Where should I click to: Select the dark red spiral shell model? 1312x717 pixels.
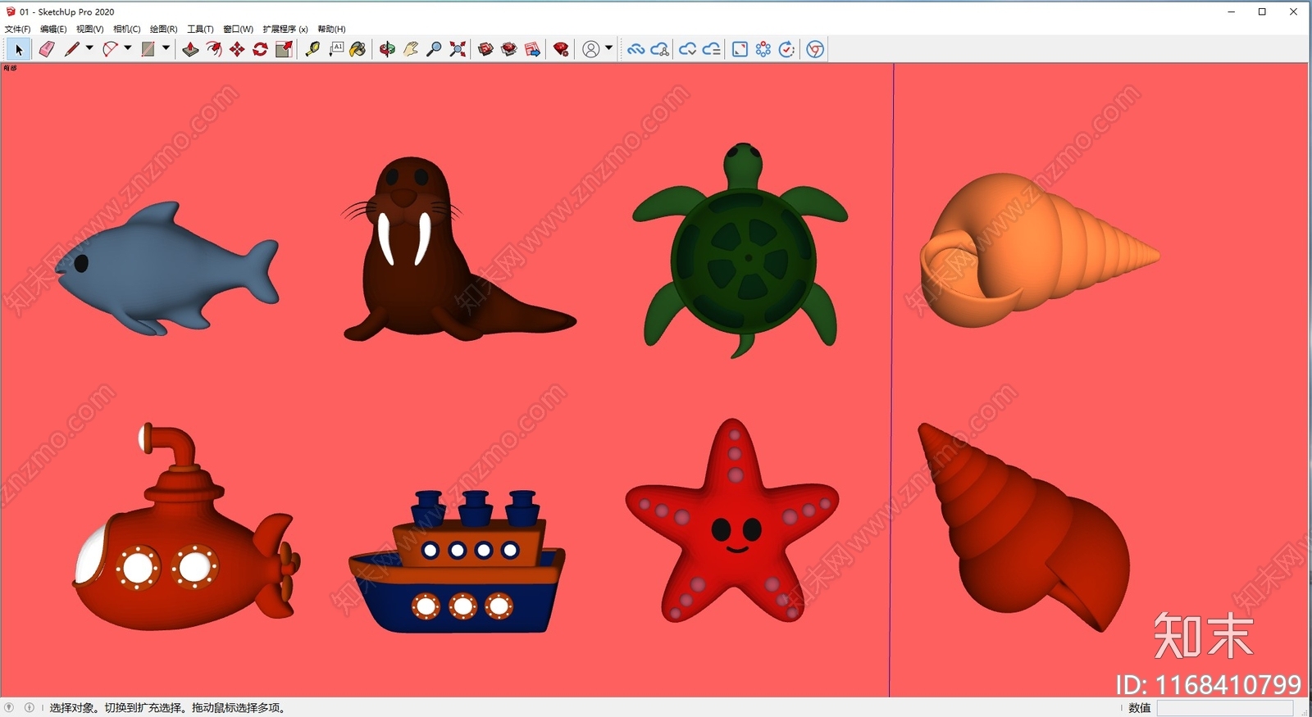[x=1025, y=529]
